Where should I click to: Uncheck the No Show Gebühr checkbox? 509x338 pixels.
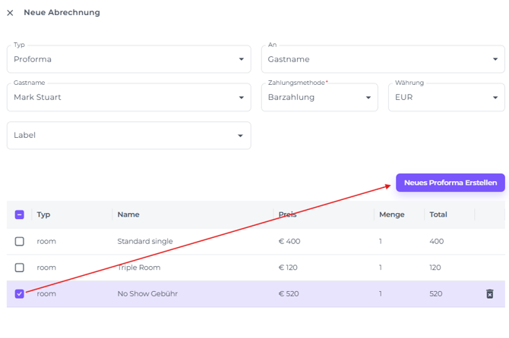[20, 294]
